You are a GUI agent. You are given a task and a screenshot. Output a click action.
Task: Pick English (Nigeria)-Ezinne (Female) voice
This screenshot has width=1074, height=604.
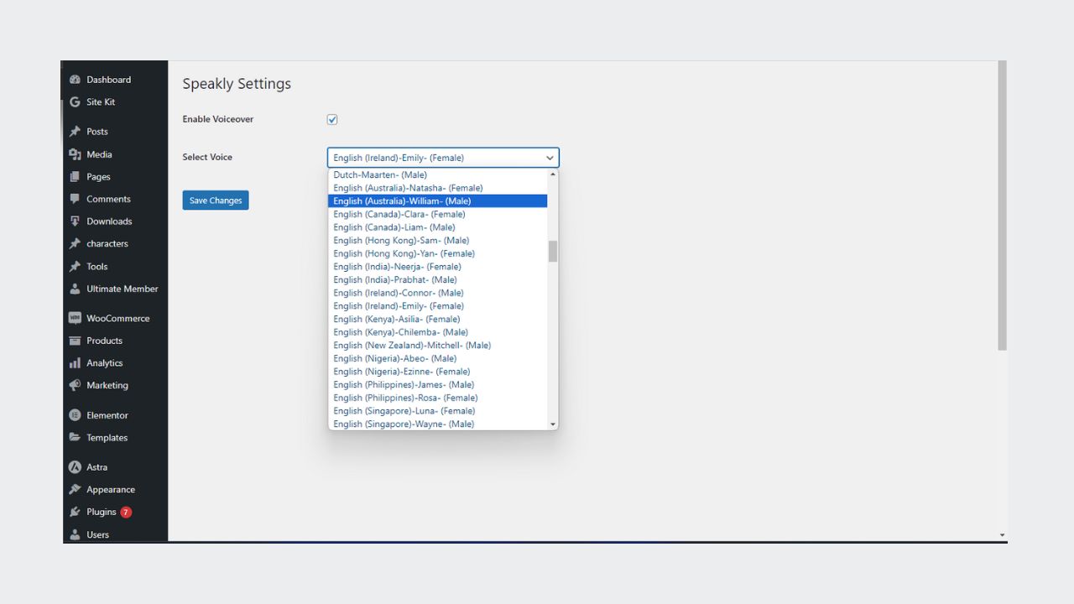(x=437, y=372)
